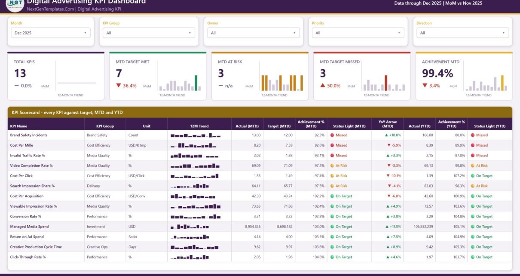Click the 12M trend sparkline for Cost Per Mille

196,145
